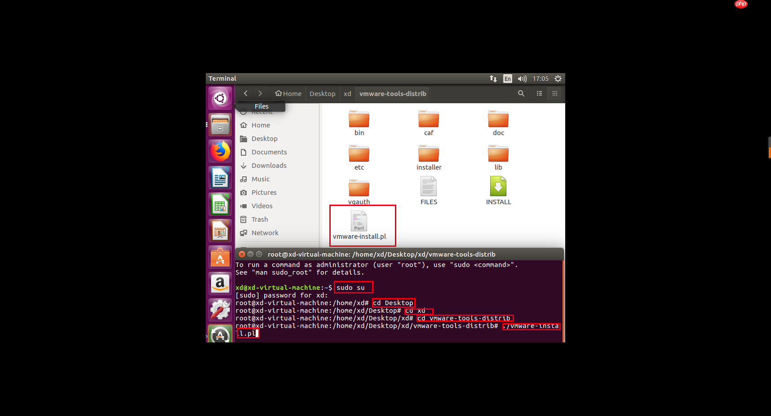
Task: Open Firefox from the dock
Action: [x=220, y=151]
